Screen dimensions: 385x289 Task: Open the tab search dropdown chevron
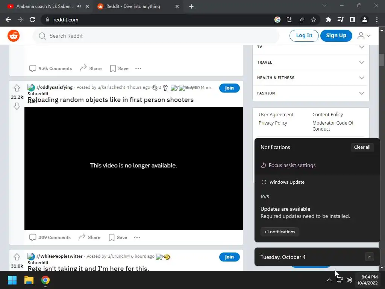(324, 5)
